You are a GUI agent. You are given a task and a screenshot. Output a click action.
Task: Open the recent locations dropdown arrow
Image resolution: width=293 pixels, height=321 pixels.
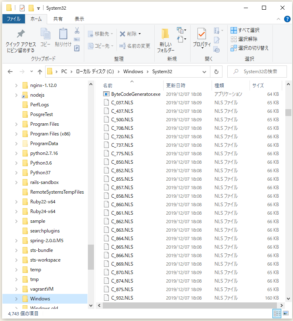(31, 72)
